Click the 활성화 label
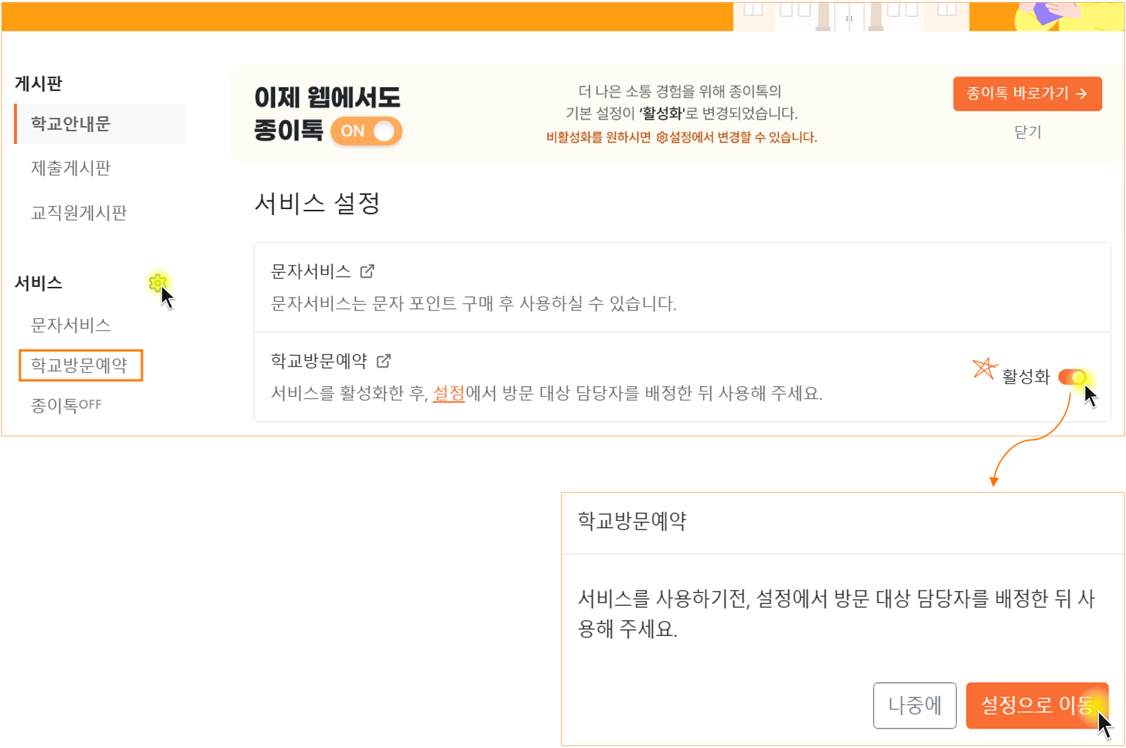1126x748 pixels. coord(1025,377)
